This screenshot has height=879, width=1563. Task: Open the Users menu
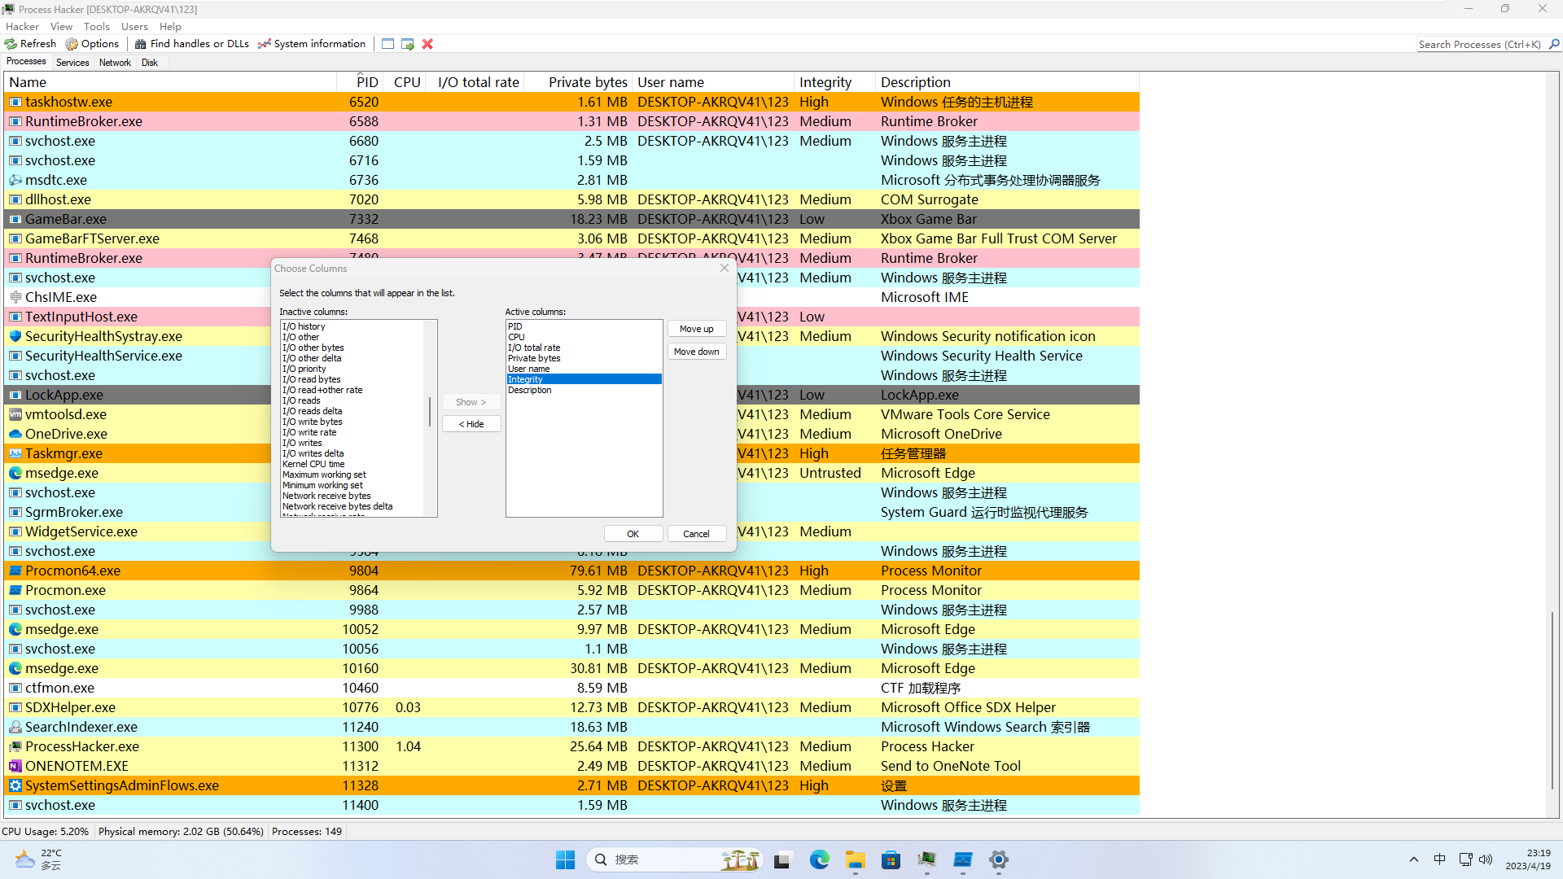134,27
